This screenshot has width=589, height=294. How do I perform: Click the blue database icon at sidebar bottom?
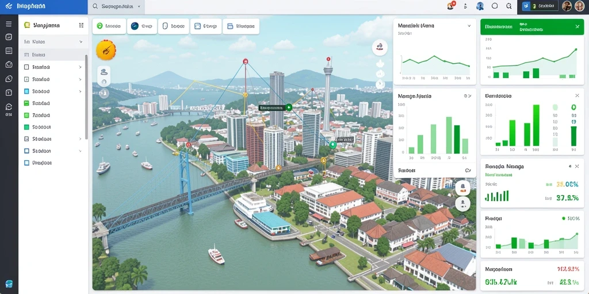(9, 284)
